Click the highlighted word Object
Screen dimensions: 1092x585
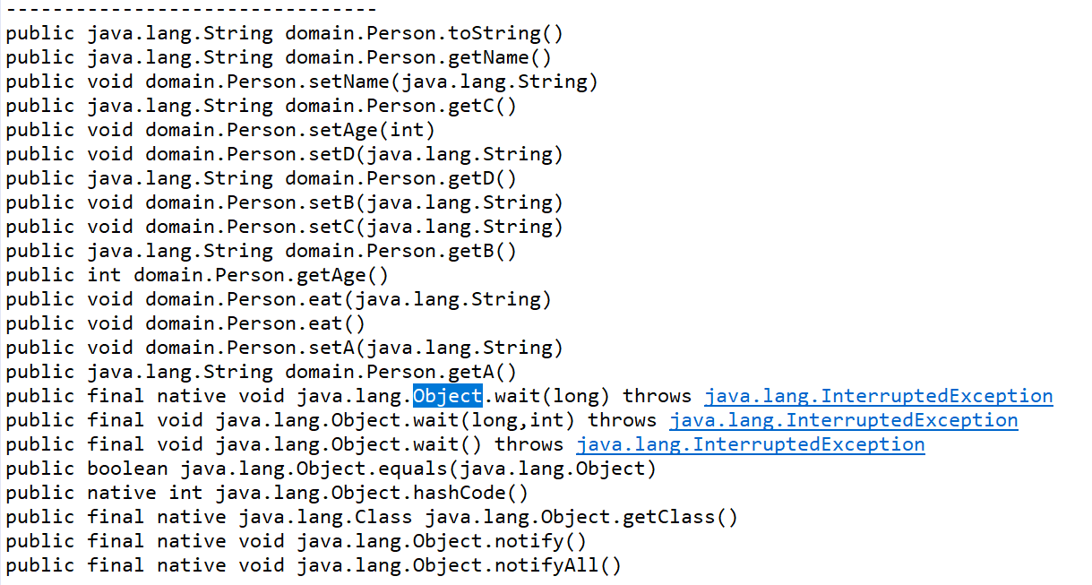point(448,396)
